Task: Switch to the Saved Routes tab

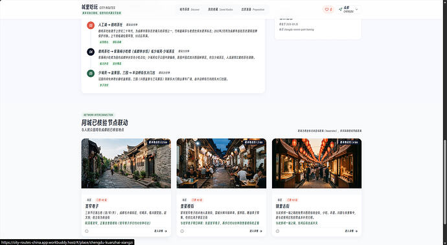Action: [220, 10]
